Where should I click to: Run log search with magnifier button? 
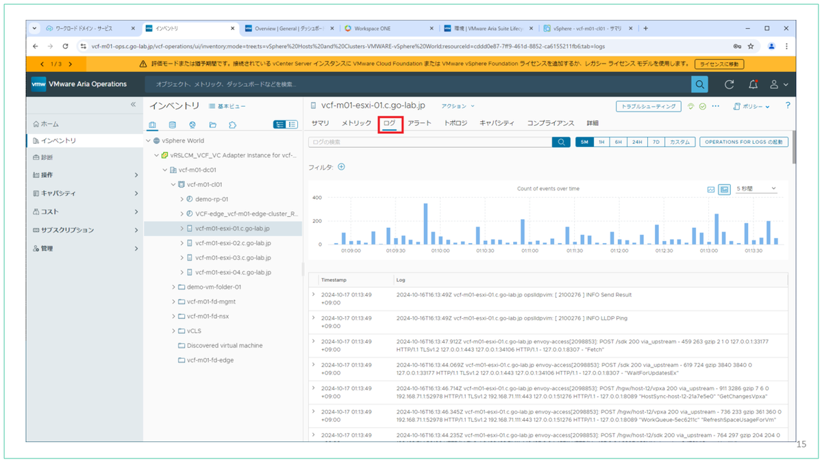[x=561, y=142]
